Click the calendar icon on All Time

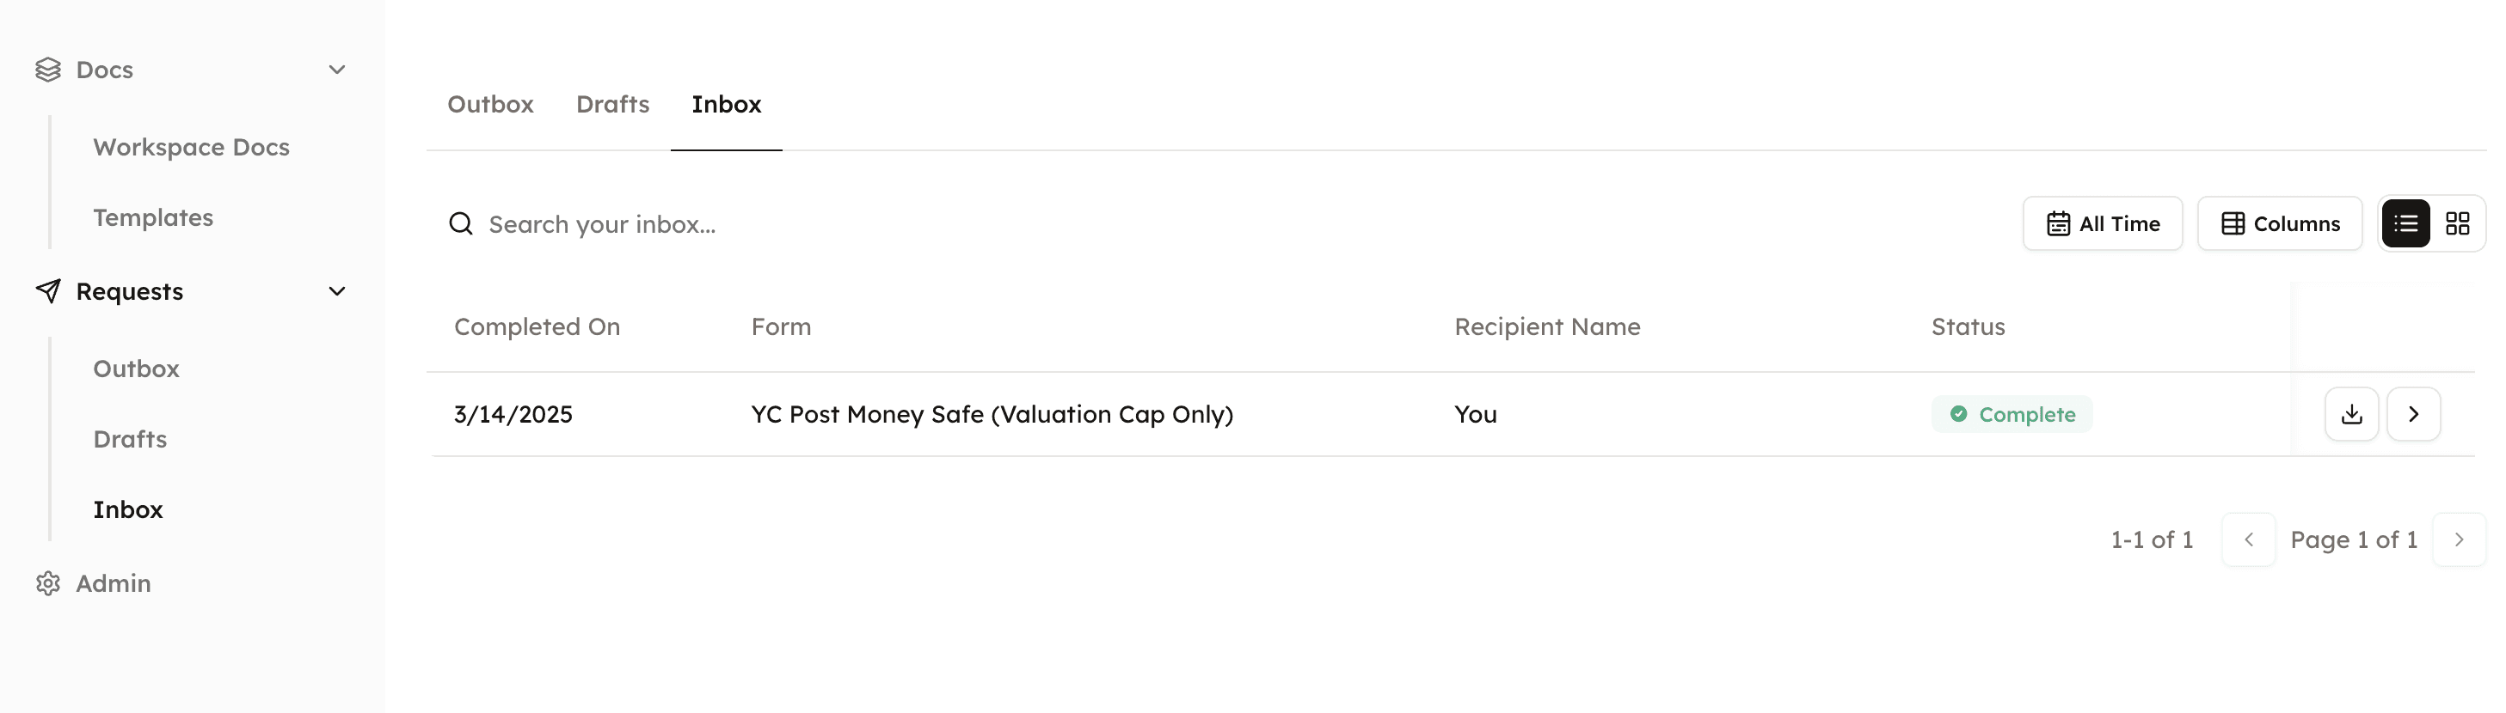[x=2058, y=224]
